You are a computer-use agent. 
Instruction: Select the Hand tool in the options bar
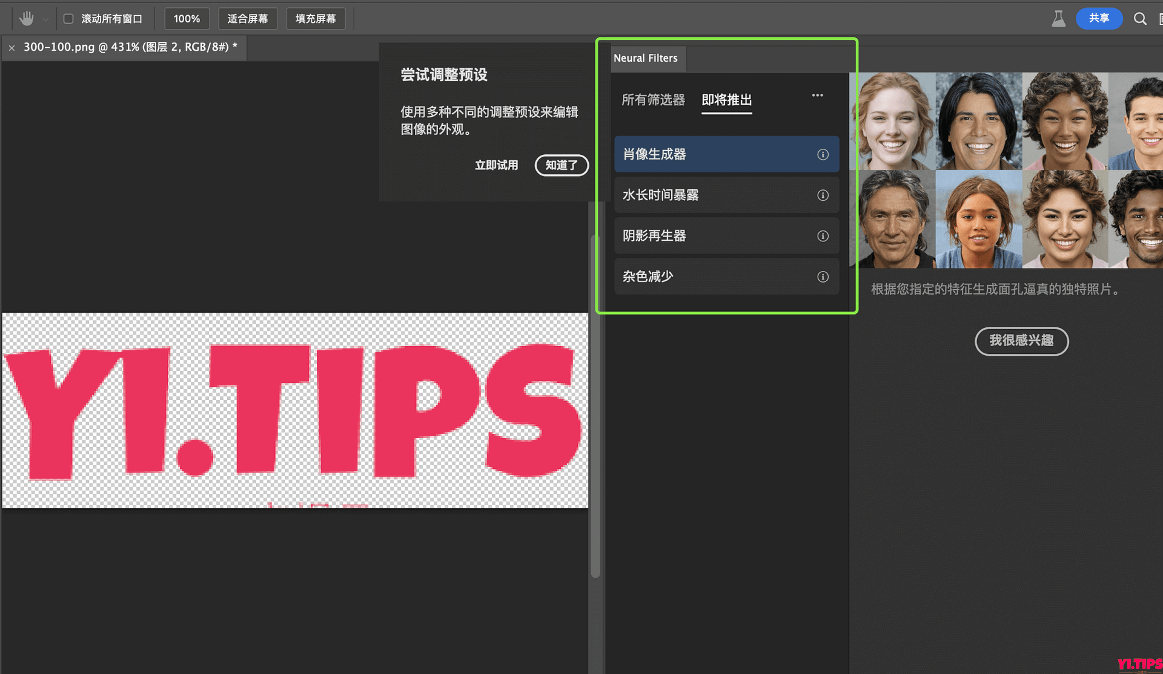point(25,18)
